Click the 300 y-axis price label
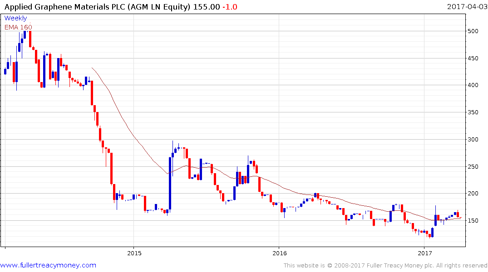 click(473, 139)
